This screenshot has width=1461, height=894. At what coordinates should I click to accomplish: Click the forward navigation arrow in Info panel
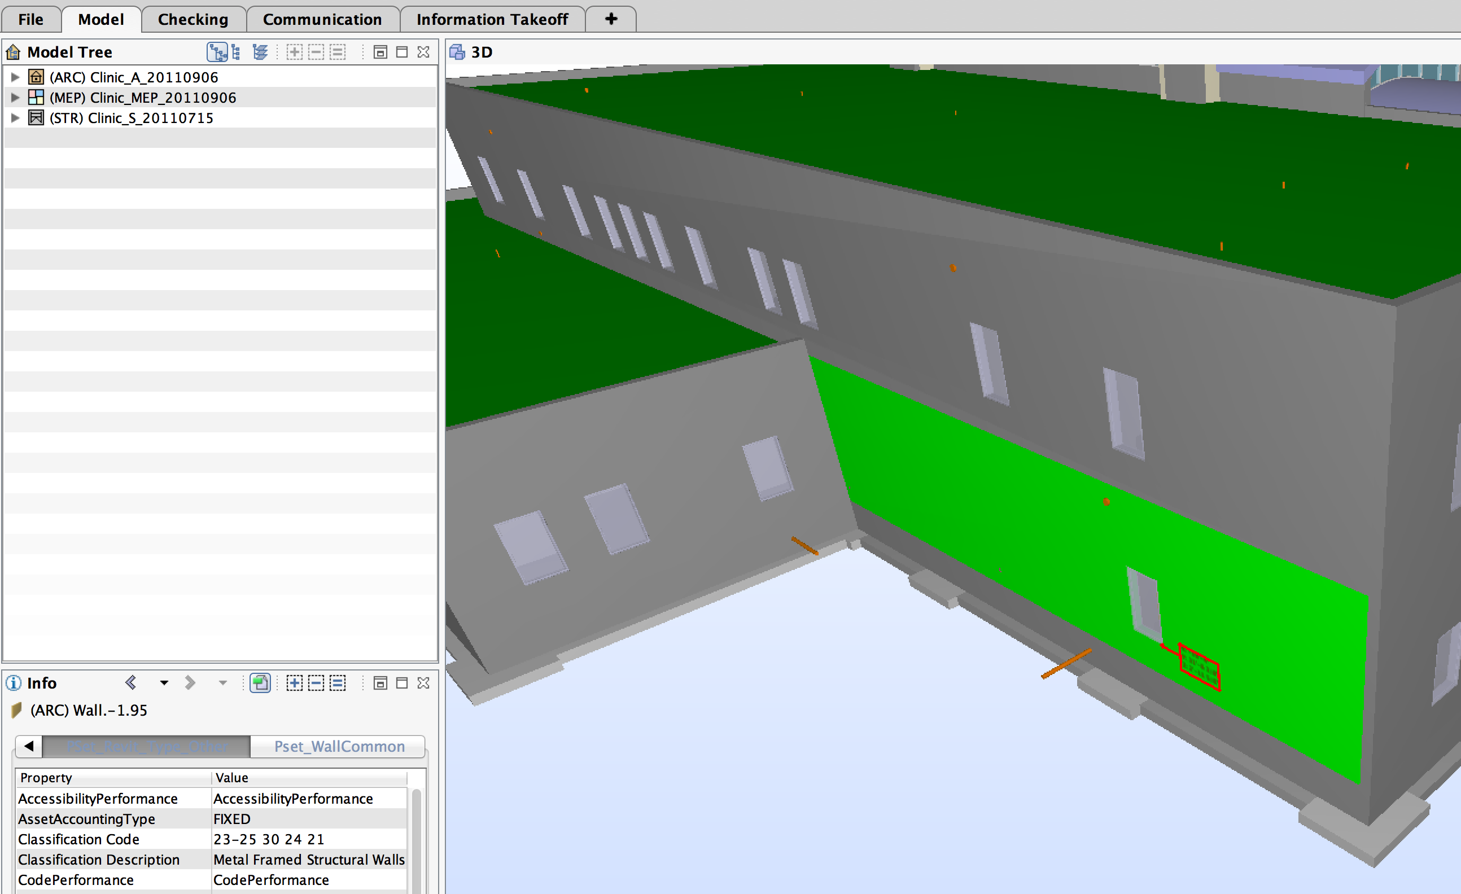[190, 682]
